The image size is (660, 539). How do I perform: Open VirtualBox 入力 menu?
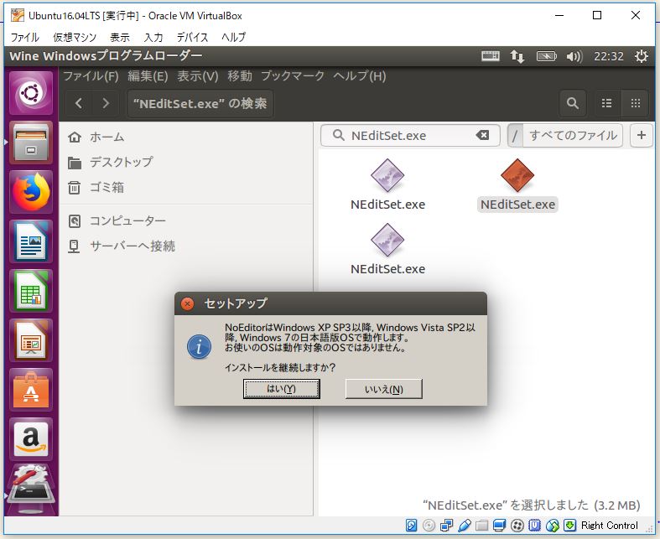coord(153,38)
